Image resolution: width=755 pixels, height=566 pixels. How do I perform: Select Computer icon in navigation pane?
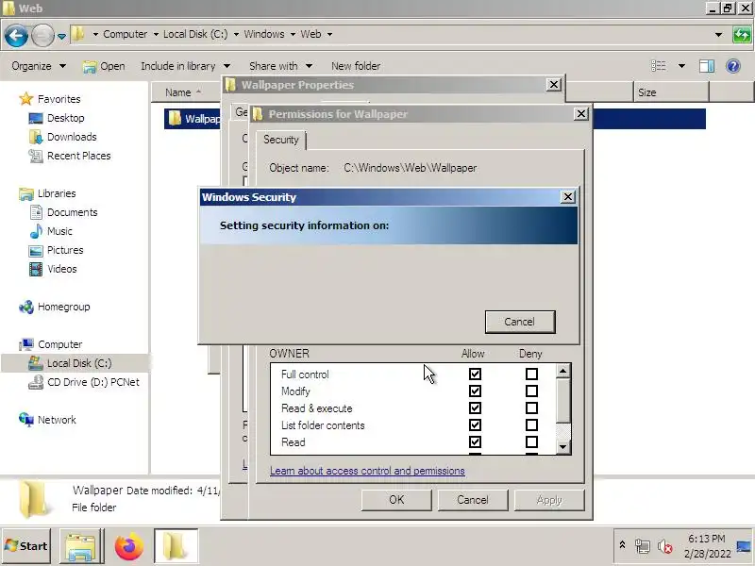pos(26,344)
